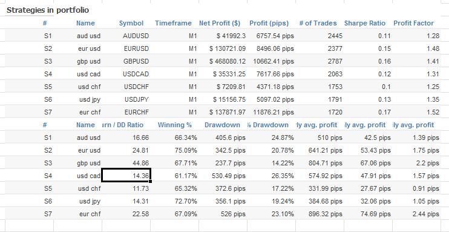
Task: Select the '10662.41 pips' cell
Action: (x=274, y=61)
